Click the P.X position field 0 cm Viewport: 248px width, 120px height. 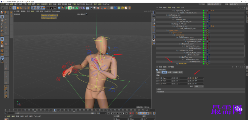pyautogui.click(x=167, y=78)
